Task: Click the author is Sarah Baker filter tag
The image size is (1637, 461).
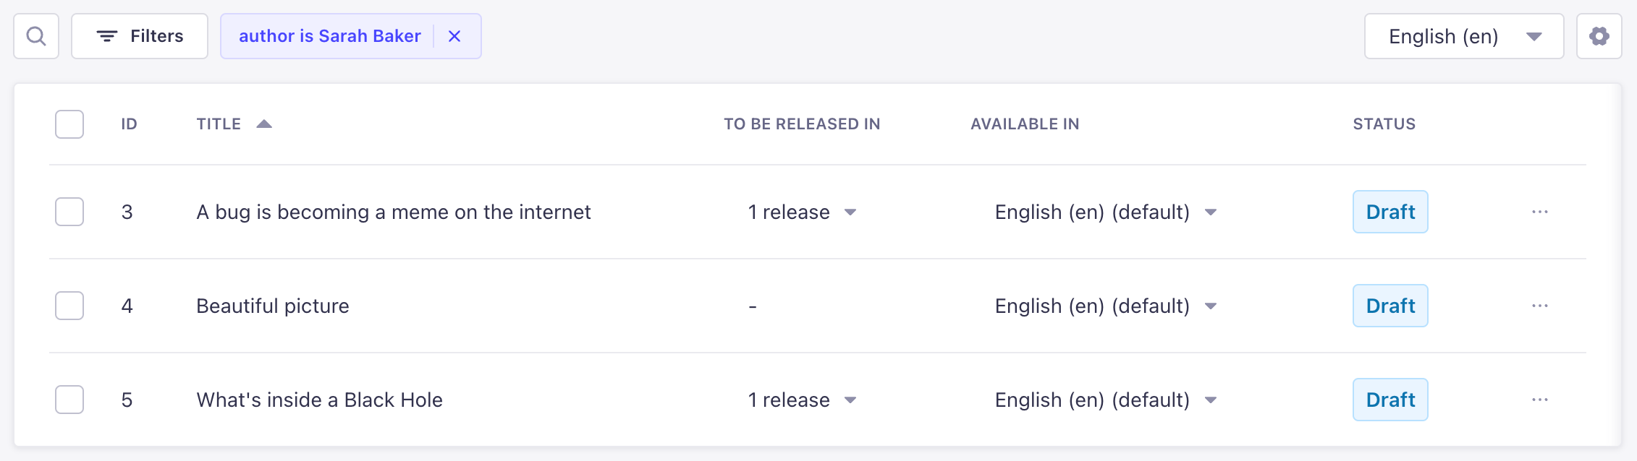Action: 330,35
